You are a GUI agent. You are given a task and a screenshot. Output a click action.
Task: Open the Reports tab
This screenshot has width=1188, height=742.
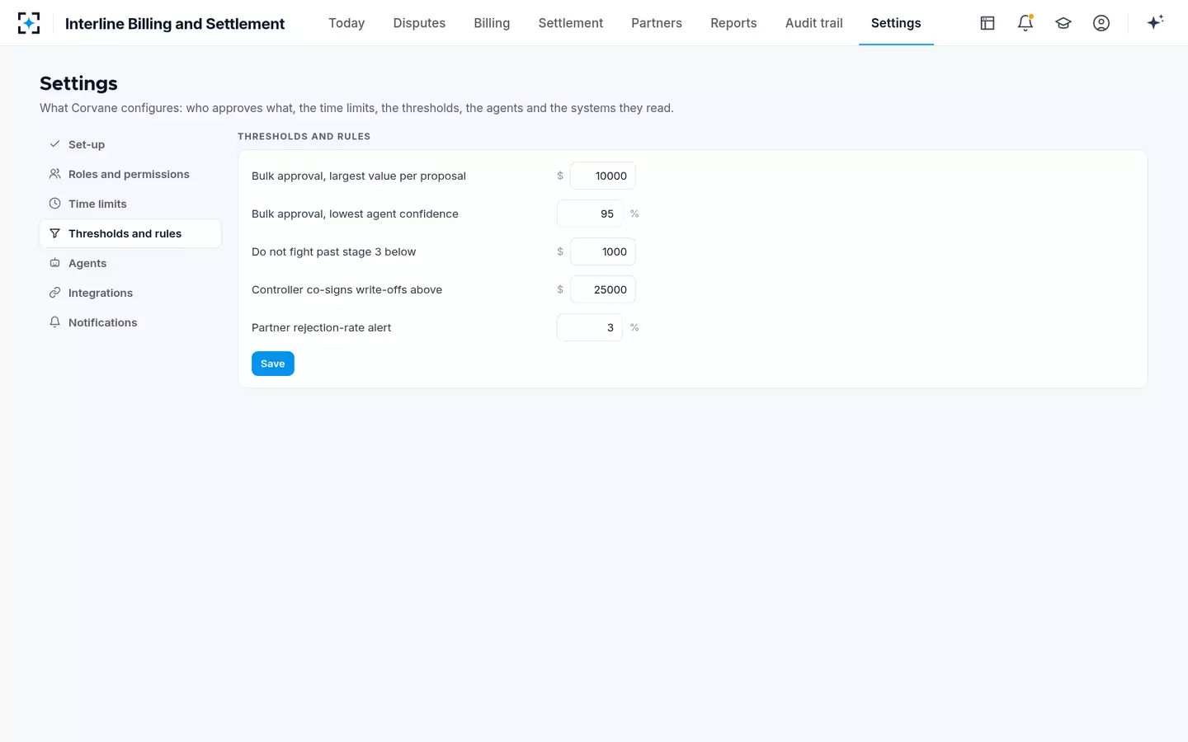(733, 23)
